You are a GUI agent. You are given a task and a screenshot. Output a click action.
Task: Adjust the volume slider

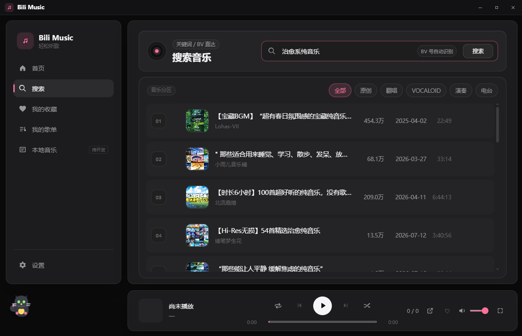pos(479,311)
